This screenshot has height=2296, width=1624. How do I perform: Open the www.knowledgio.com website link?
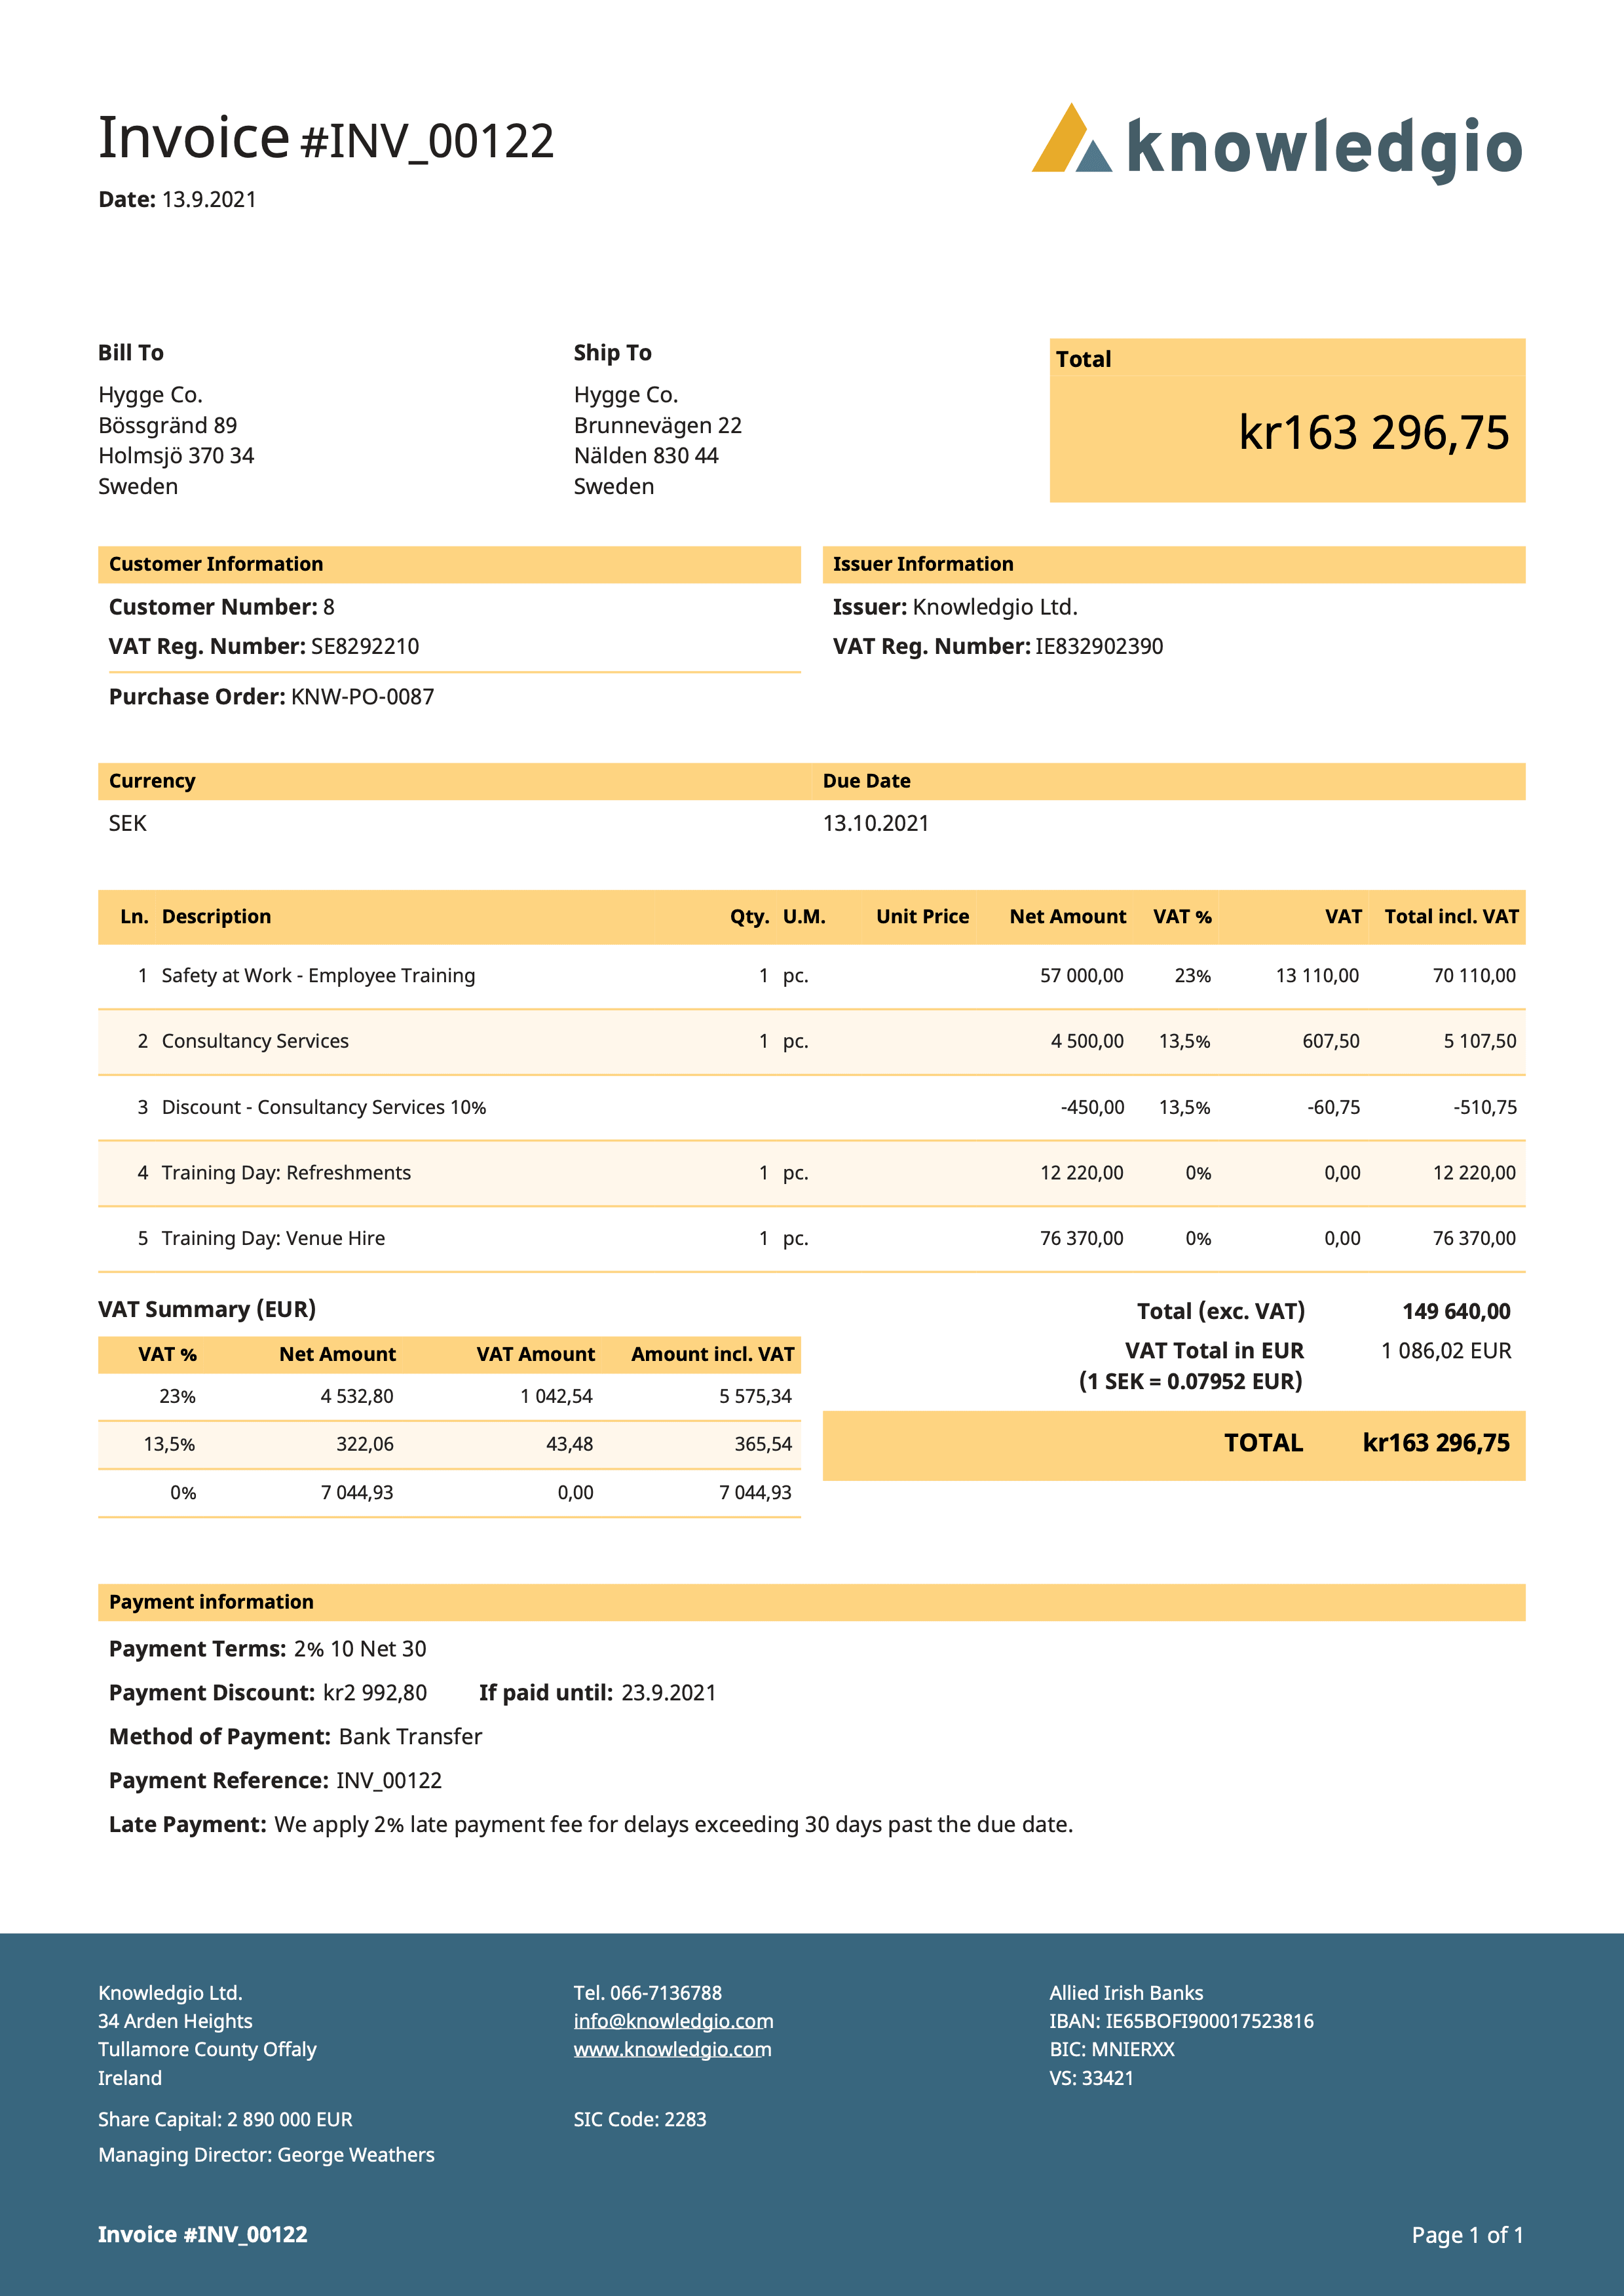tap(672, 2049)
